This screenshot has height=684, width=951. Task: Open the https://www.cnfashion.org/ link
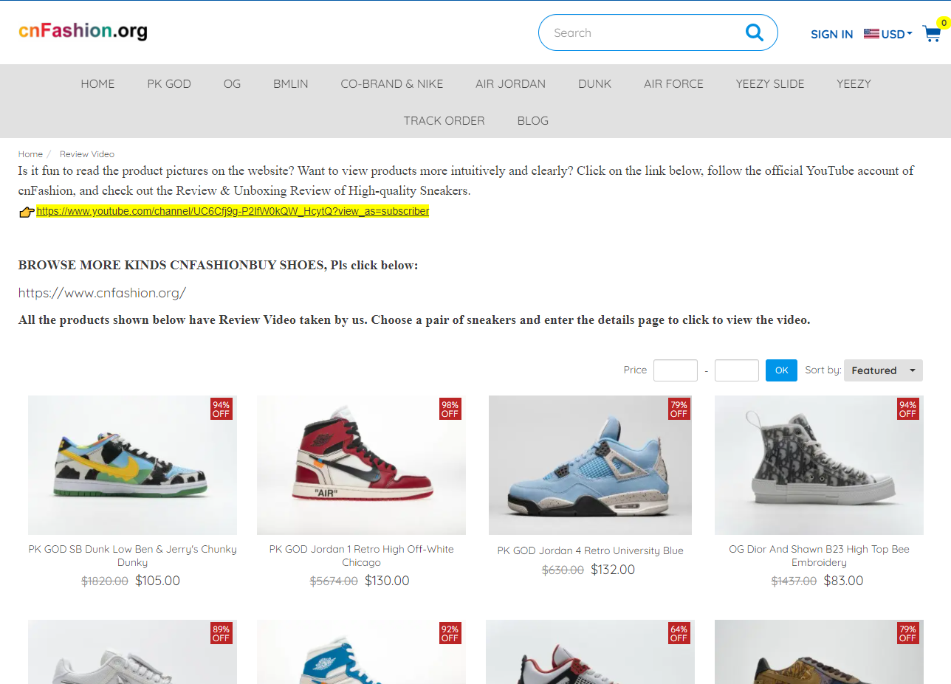coord(102,293)
